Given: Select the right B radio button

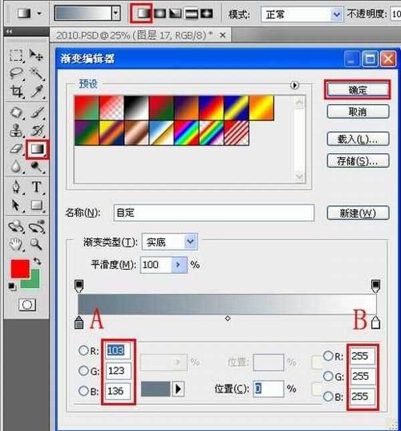Looking at the screenshot, I should pos(328,396).
